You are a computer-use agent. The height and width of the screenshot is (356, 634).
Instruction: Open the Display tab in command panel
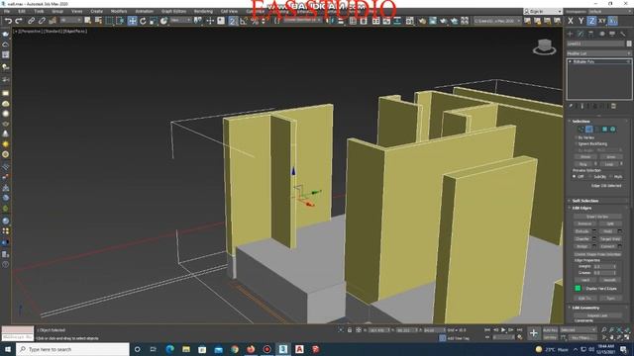pyautogui.click(x=612, y=34)
